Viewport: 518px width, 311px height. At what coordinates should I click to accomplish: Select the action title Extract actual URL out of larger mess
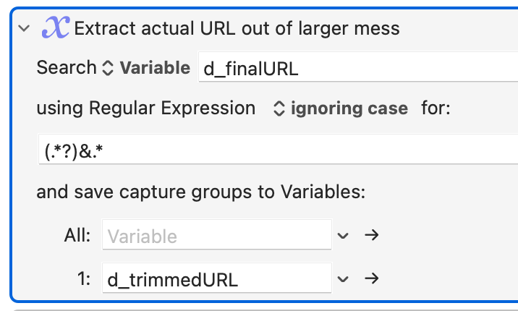[x=237, y=28]
